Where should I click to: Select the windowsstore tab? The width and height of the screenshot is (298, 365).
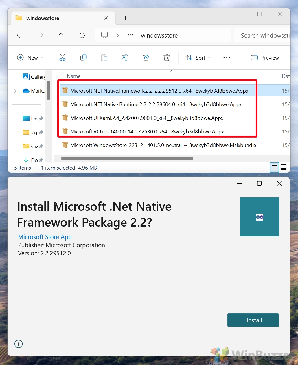click(x=63, y=18)
